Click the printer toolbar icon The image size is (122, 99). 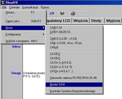pyautogui.click(x=73, y=13)
